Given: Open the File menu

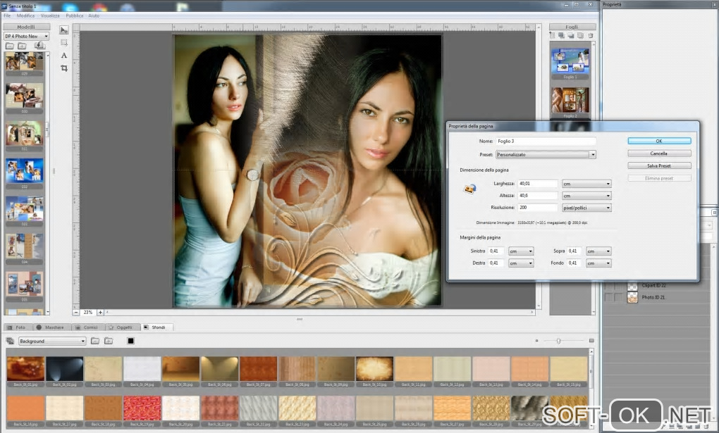Looking at the screenshot, I should point(7,15).
